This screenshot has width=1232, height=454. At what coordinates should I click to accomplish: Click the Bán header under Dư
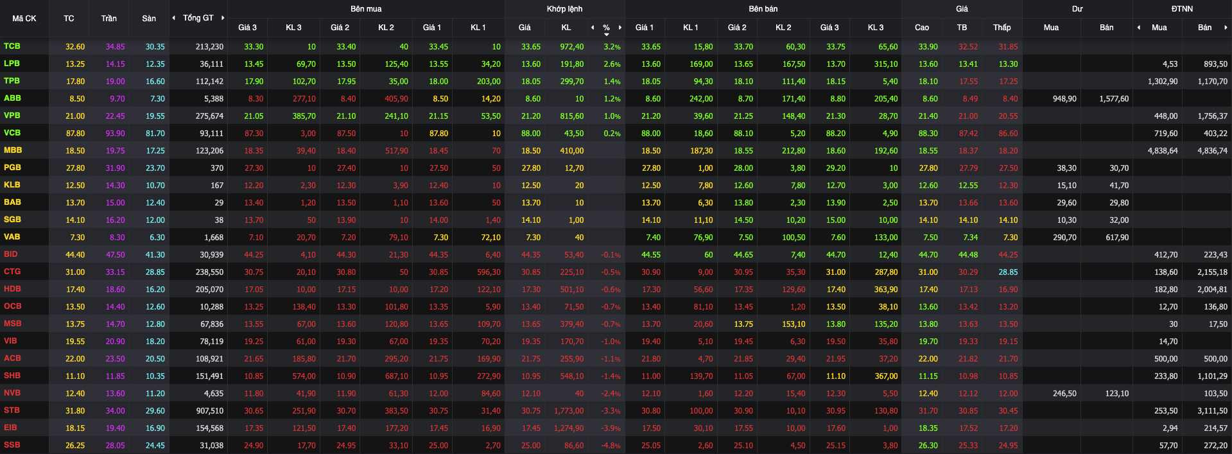1107,28
